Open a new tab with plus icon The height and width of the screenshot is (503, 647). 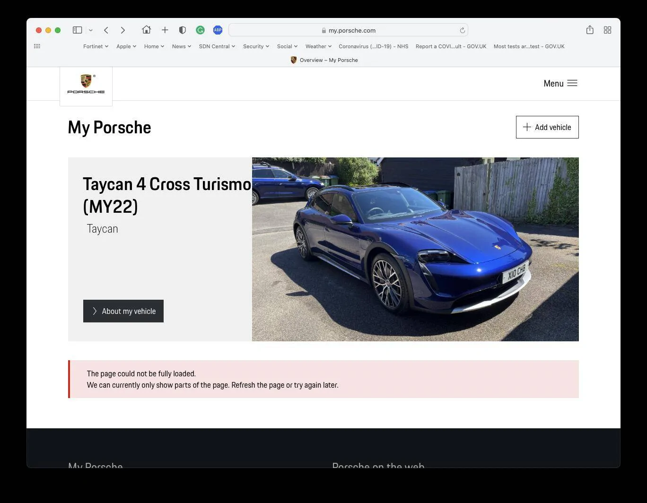click(x=165, y=30)
